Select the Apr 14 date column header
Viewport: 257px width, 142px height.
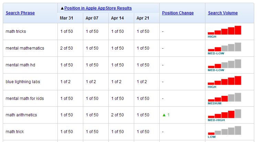[117, 18]
